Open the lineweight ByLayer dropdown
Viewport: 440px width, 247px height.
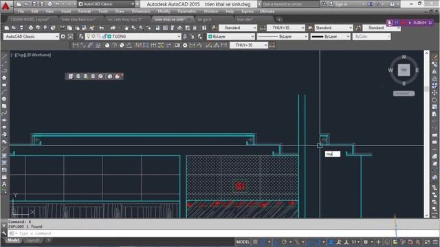pos(348,36)
